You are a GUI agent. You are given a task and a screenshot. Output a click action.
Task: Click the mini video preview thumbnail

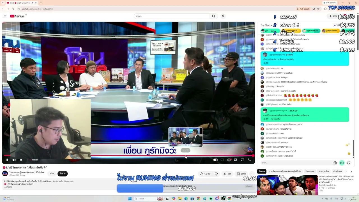(185, 137)
